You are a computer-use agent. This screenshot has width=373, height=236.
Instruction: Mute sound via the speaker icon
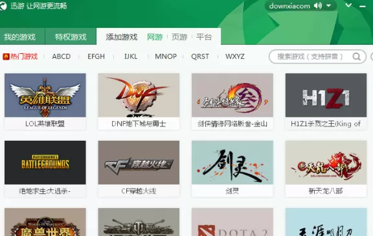point(318,6)
